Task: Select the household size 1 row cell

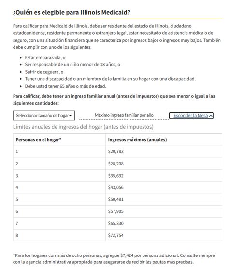Action: (x=59, y=152)
